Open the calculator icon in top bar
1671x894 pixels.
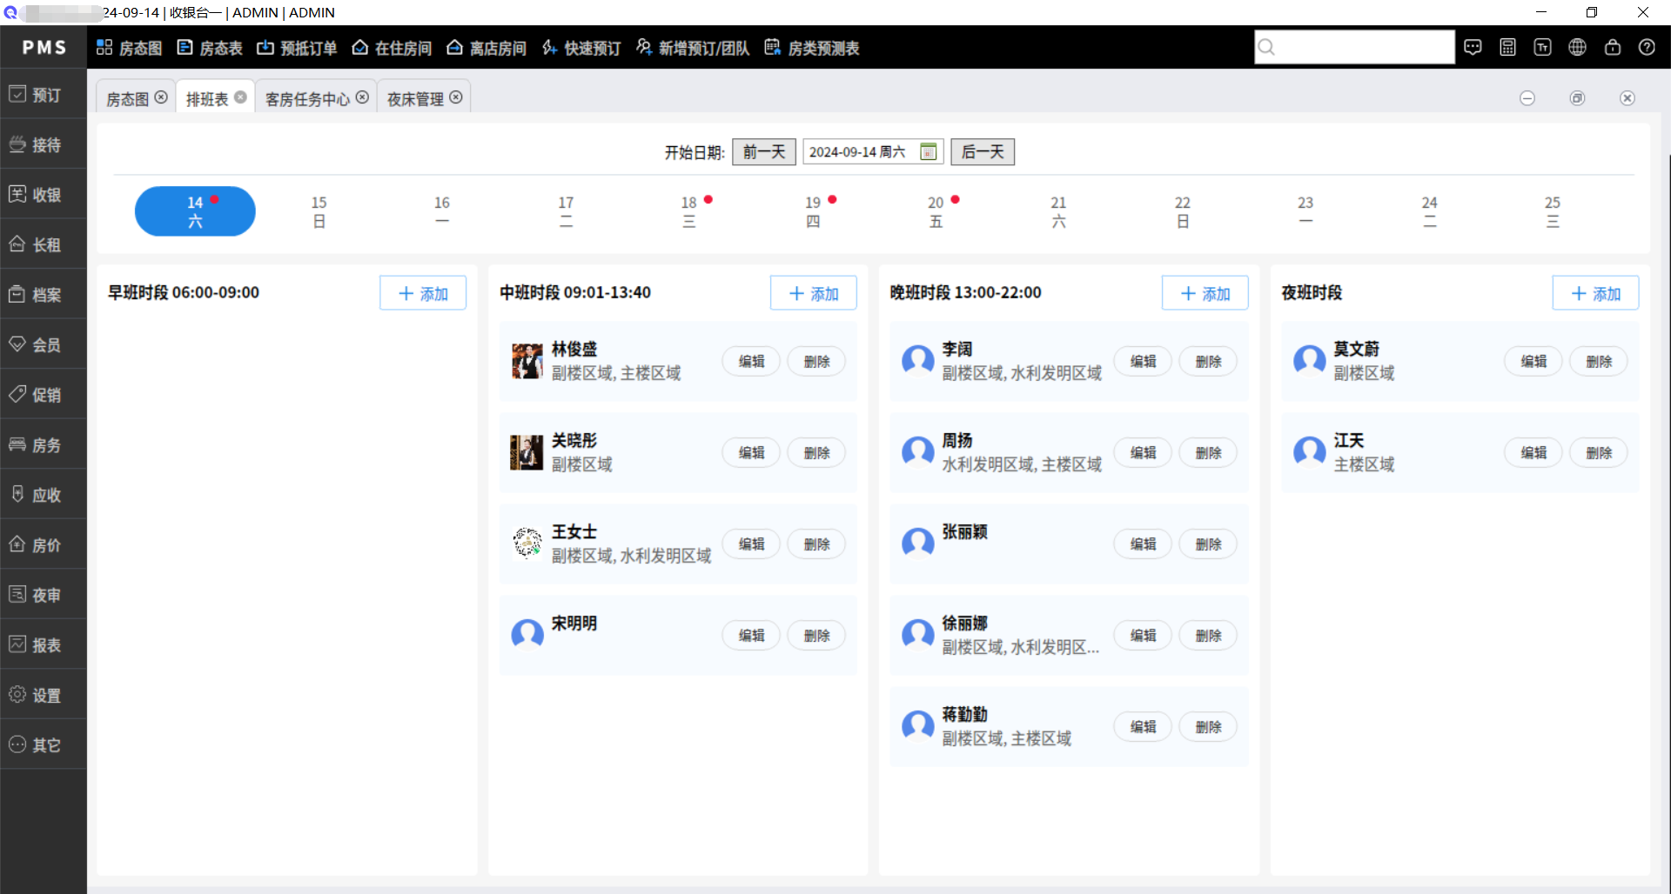[x=1507, y=48]
